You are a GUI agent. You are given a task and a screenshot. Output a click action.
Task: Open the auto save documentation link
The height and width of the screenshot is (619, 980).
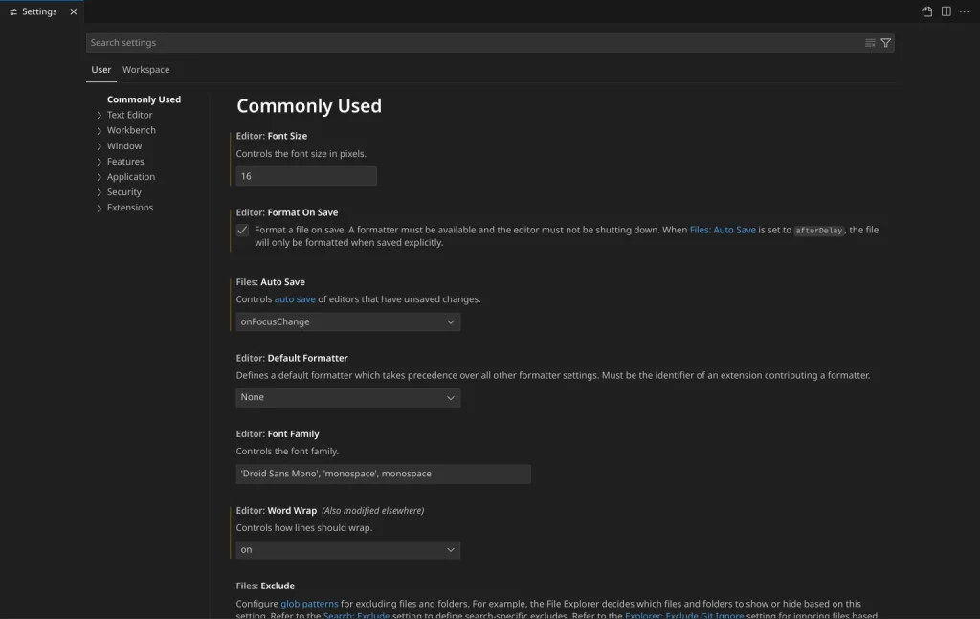click(295, 299)
